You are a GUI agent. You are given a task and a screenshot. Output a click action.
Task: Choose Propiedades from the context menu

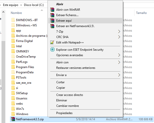tap(64, 113)
